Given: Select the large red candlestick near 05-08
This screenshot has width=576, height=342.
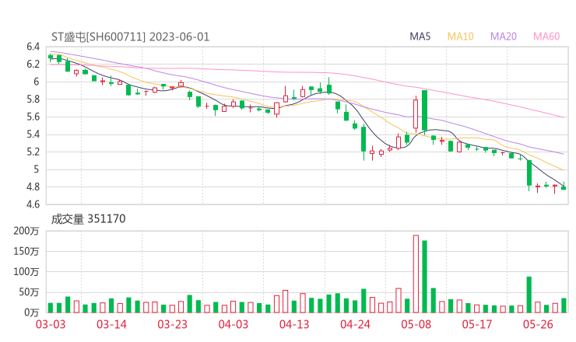Looking at the screenshot, I should [x=416, y=113].
